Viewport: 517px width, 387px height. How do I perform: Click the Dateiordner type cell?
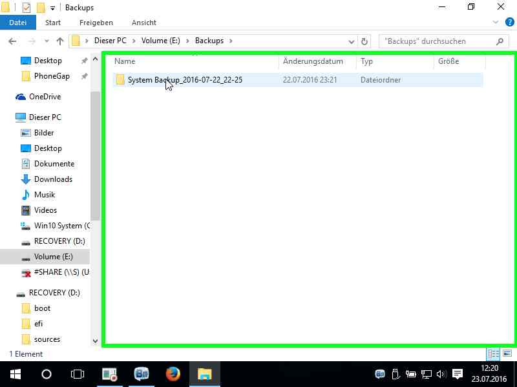click(381, 80)
